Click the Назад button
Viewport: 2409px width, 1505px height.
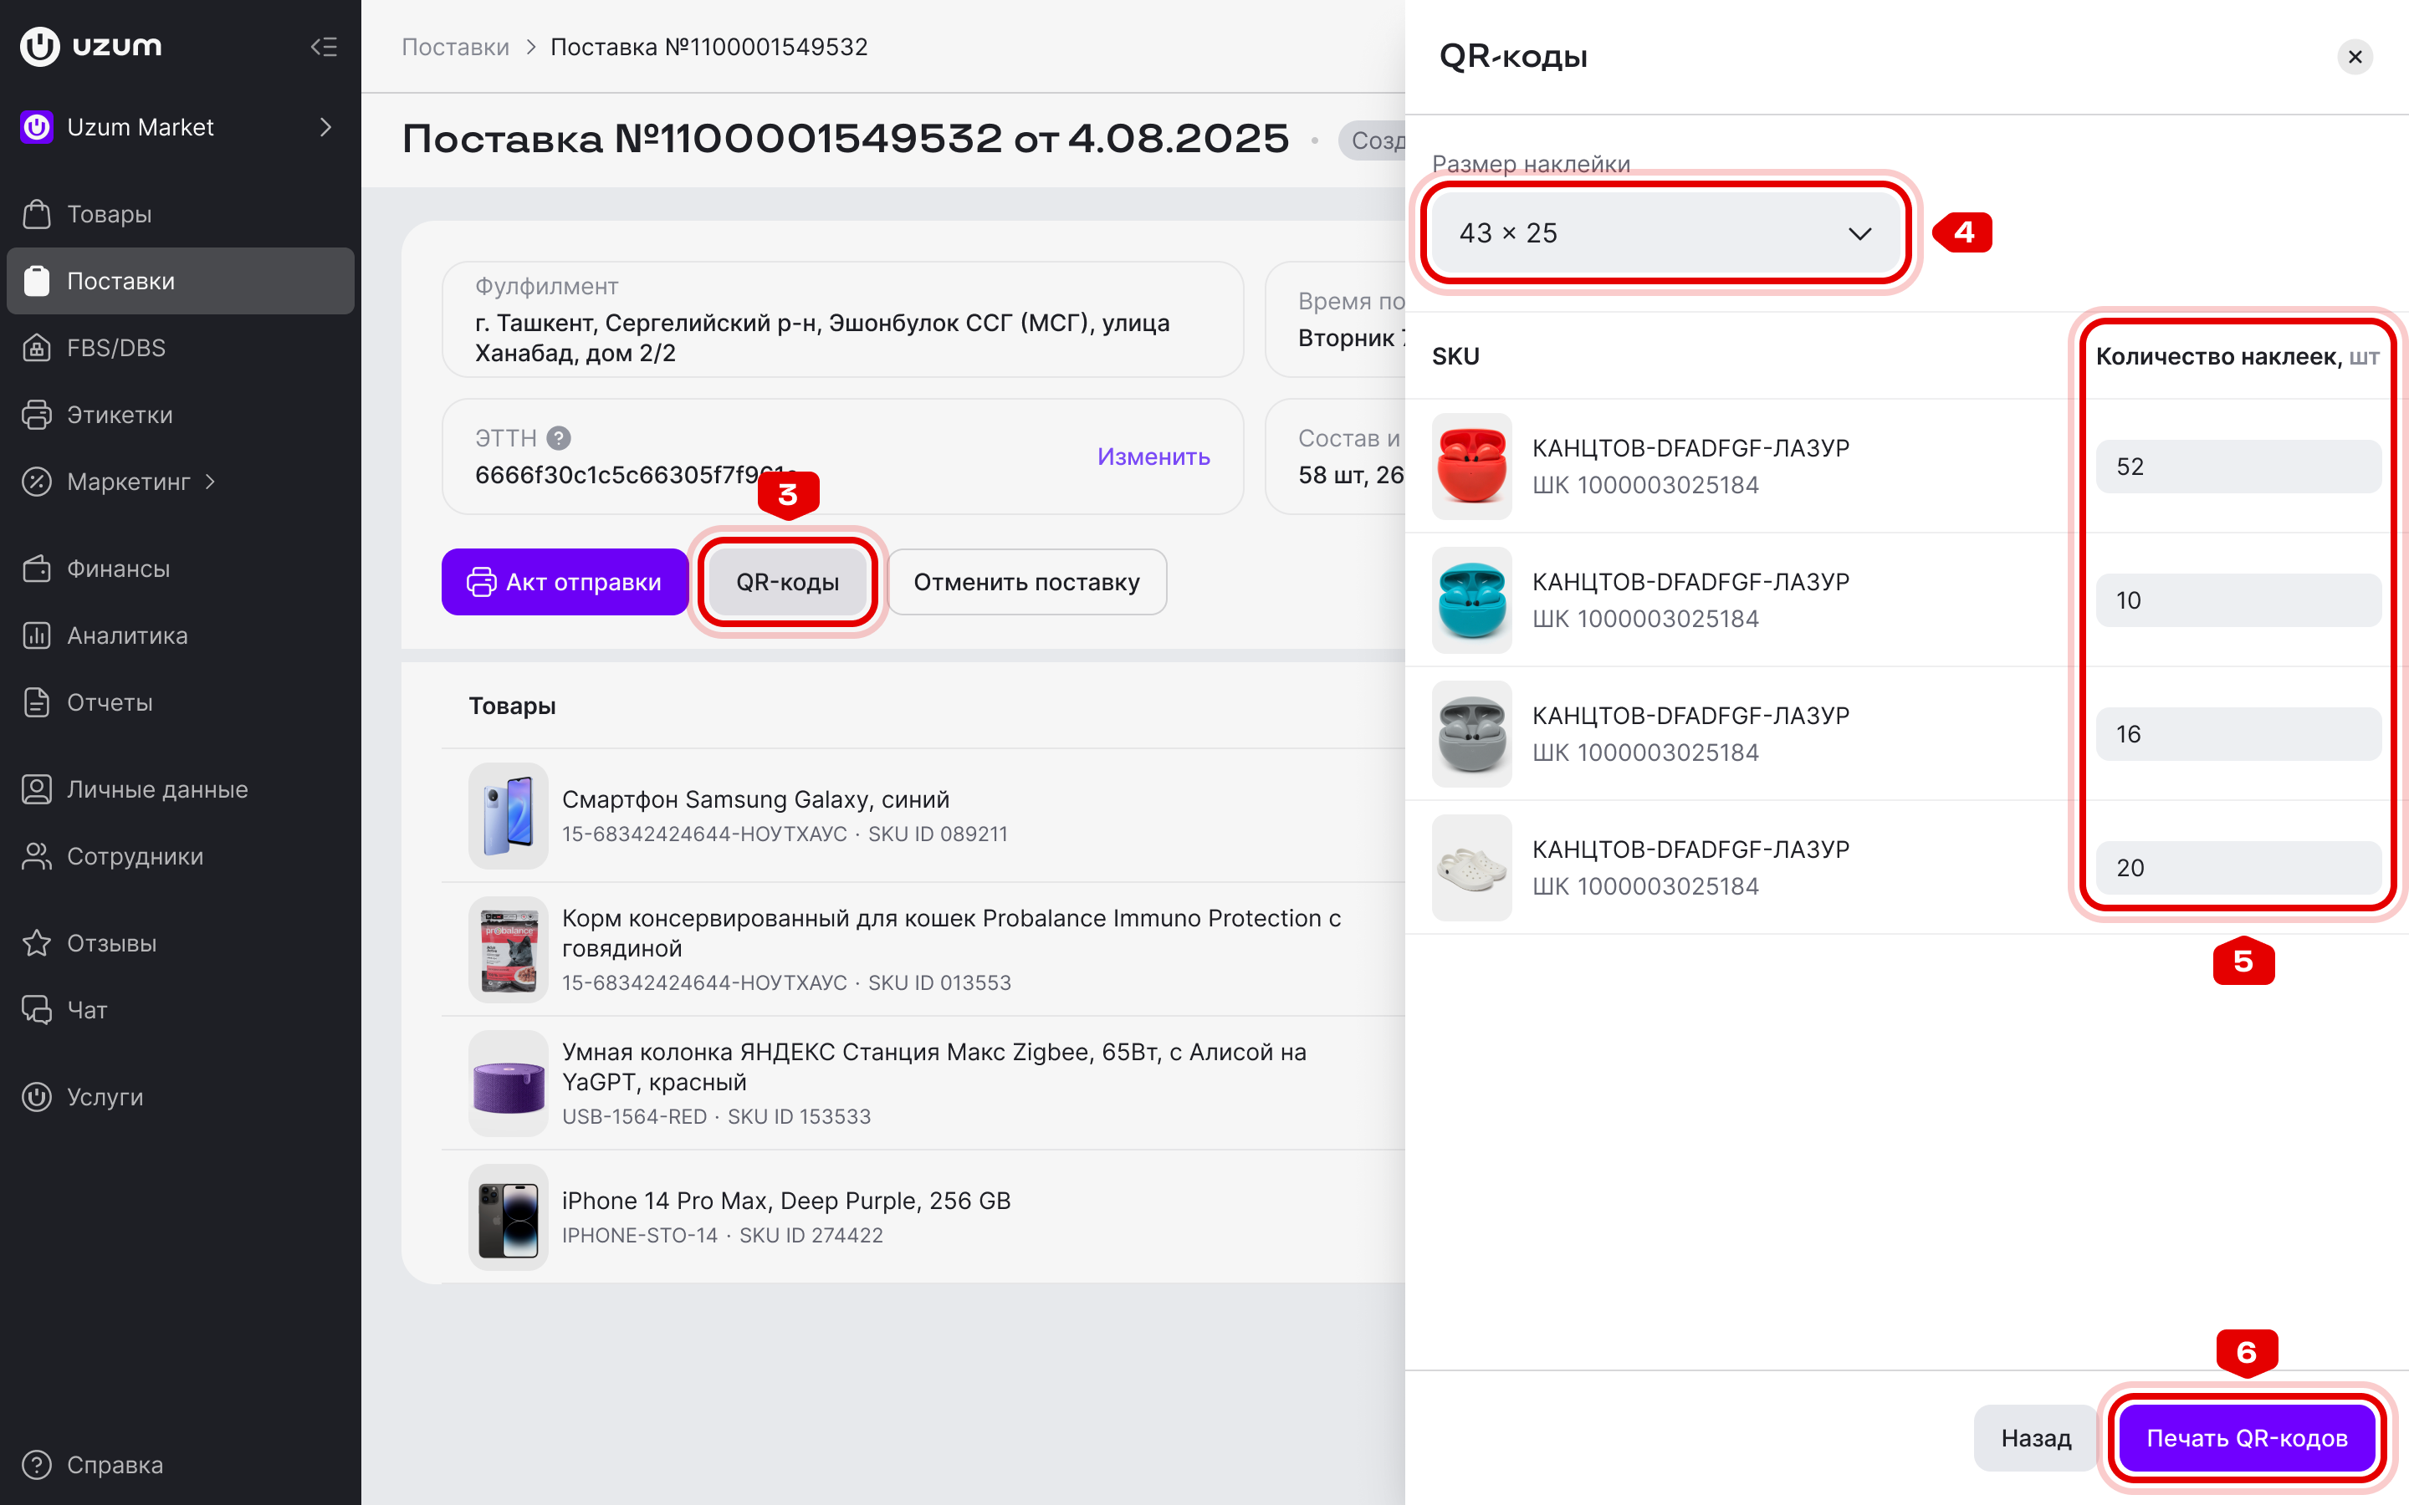tap(2036, 1437)
